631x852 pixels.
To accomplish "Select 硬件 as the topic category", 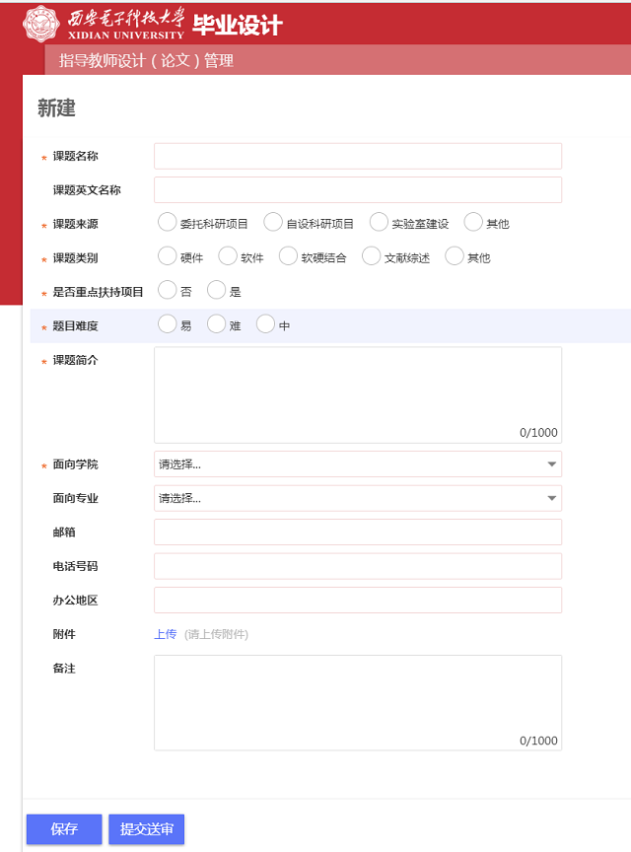I will coord(168,256).
